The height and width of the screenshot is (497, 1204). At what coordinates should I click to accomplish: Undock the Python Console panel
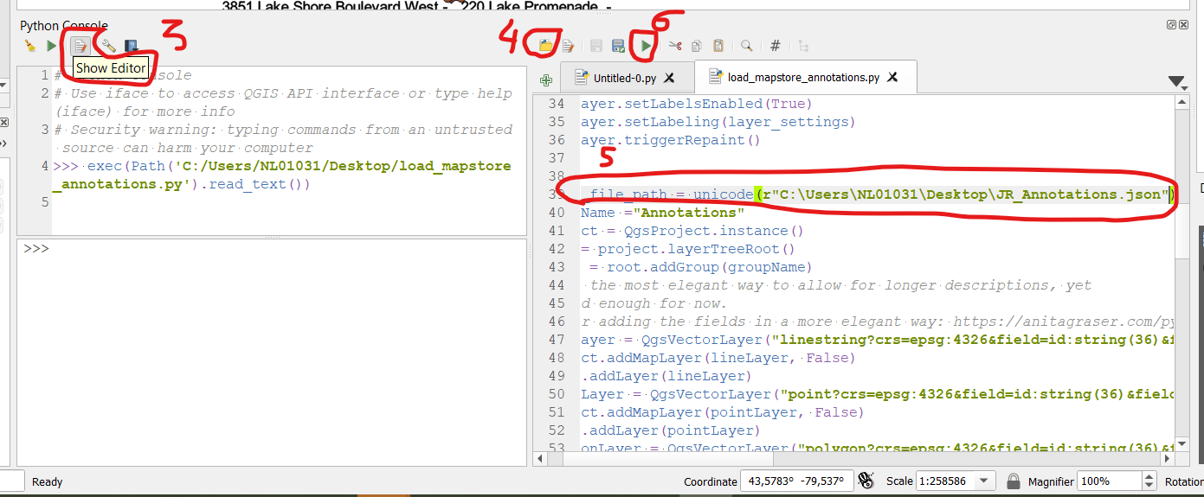coord(1172,25)
